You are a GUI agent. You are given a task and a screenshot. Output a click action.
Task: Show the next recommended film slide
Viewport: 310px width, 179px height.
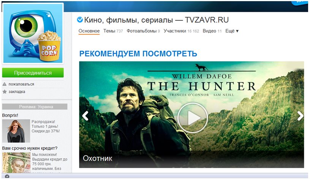[300, 116]
